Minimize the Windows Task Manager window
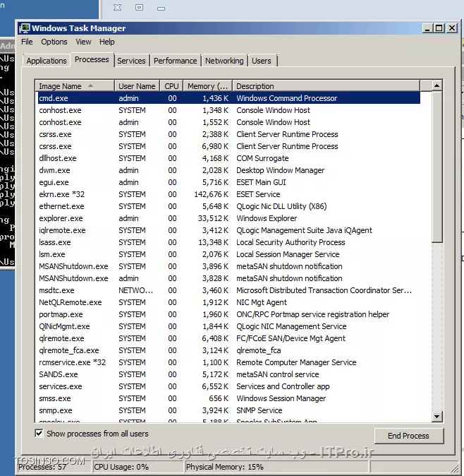The height and width of the screenshot is (476, 464). click(427, 28)
